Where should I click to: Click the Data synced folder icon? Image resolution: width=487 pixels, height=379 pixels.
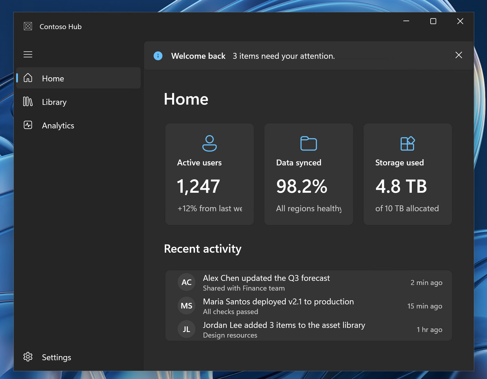[309, 143]
